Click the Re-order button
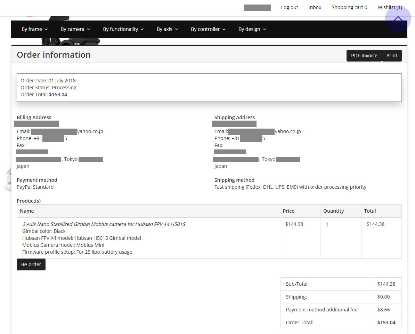This screenshot has height=334, width=415. point(31,264)
